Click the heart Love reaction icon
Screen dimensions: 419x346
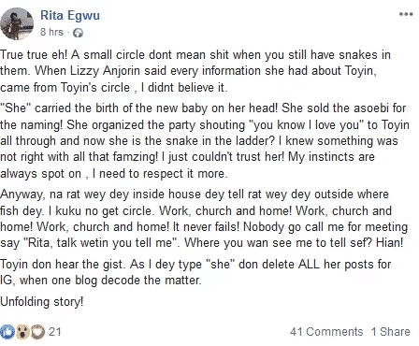point(37,332)
